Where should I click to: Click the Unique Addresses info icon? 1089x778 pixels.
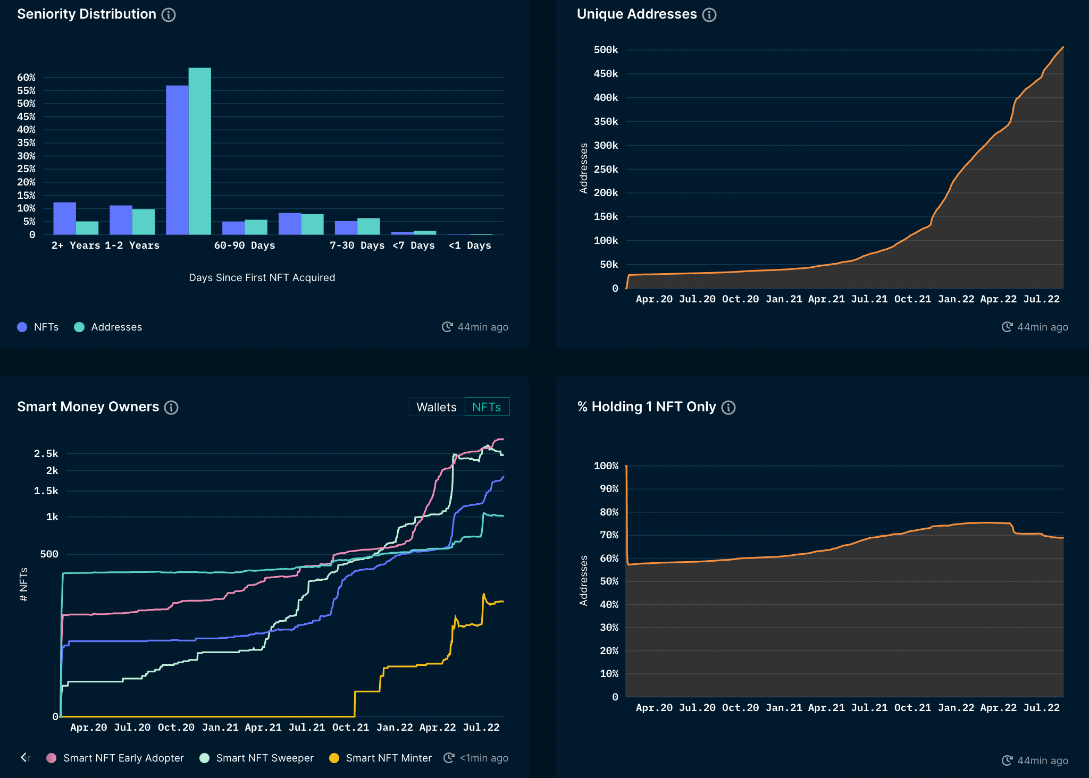[709, 15]
